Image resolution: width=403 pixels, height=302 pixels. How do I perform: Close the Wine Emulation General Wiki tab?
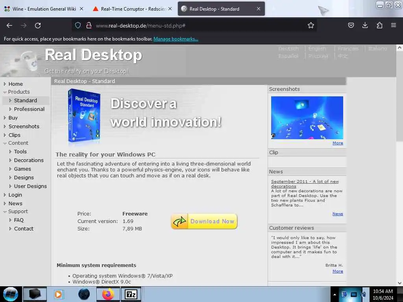[81, 9]
